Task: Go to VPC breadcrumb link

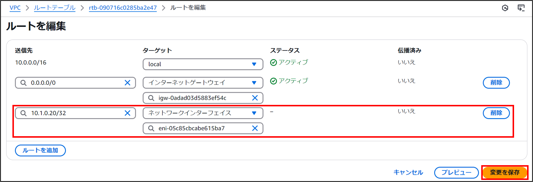Action: click(x=15, y=8)
